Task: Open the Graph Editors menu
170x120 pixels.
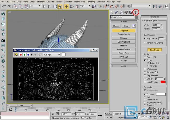Action: coord(79,2)
